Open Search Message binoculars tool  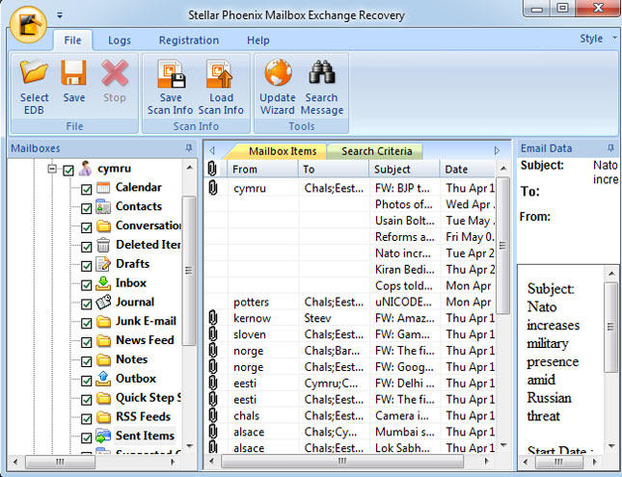pyautogui.click(x=322, y=72)
